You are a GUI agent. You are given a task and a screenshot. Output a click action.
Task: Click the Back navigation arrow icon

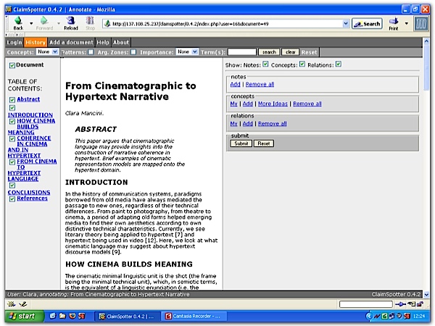(18, 20)
